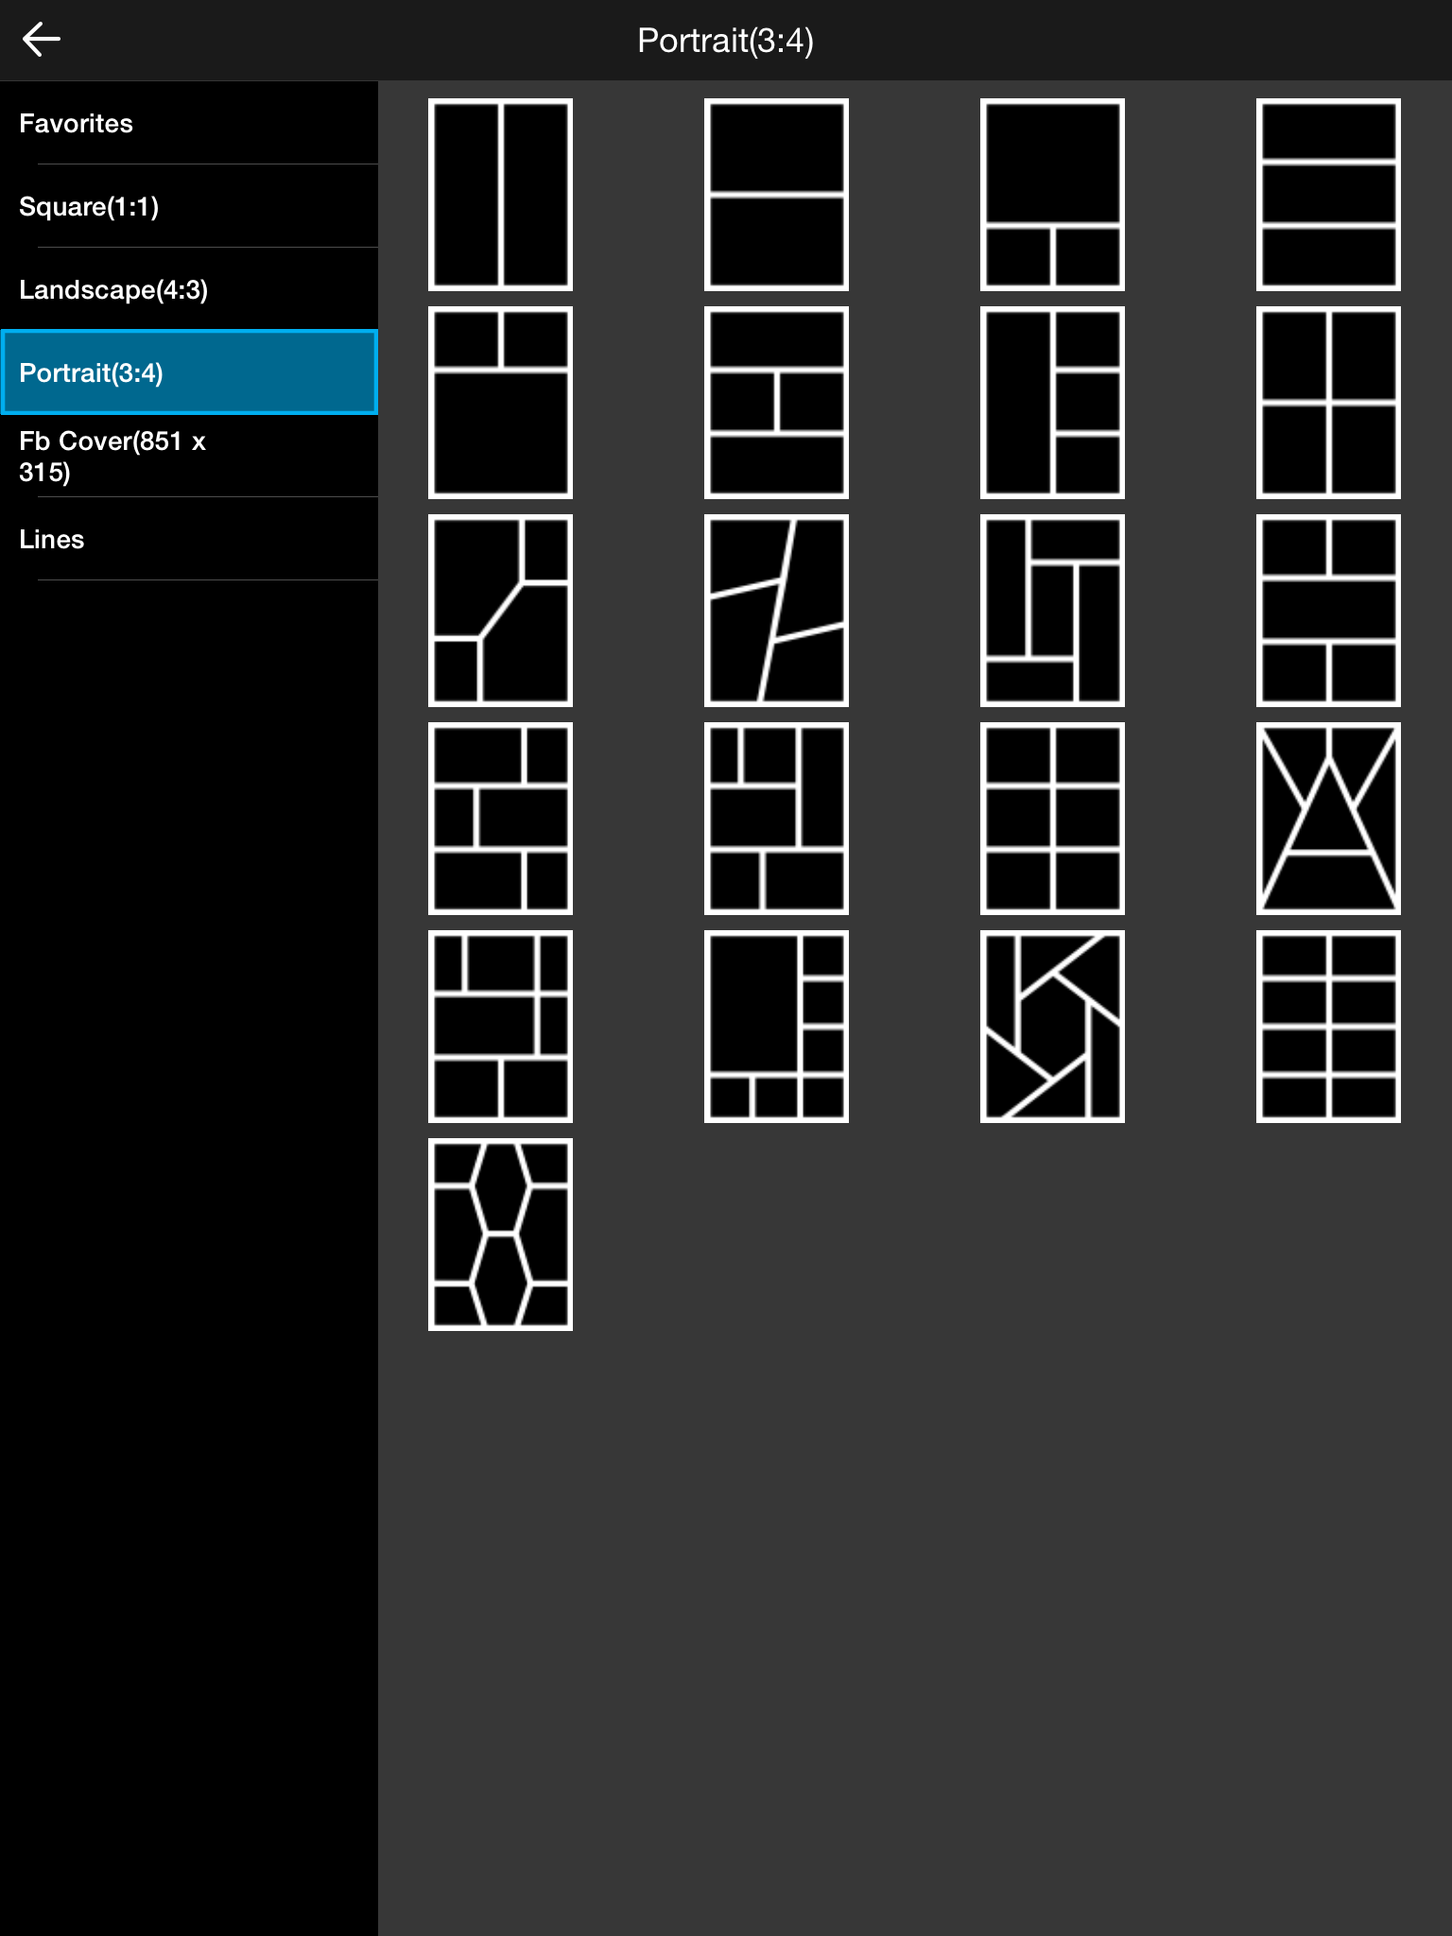Viewport: 1452px width, 1936px height.
Task: Open the Favorites category
Action: click(189, 123)
